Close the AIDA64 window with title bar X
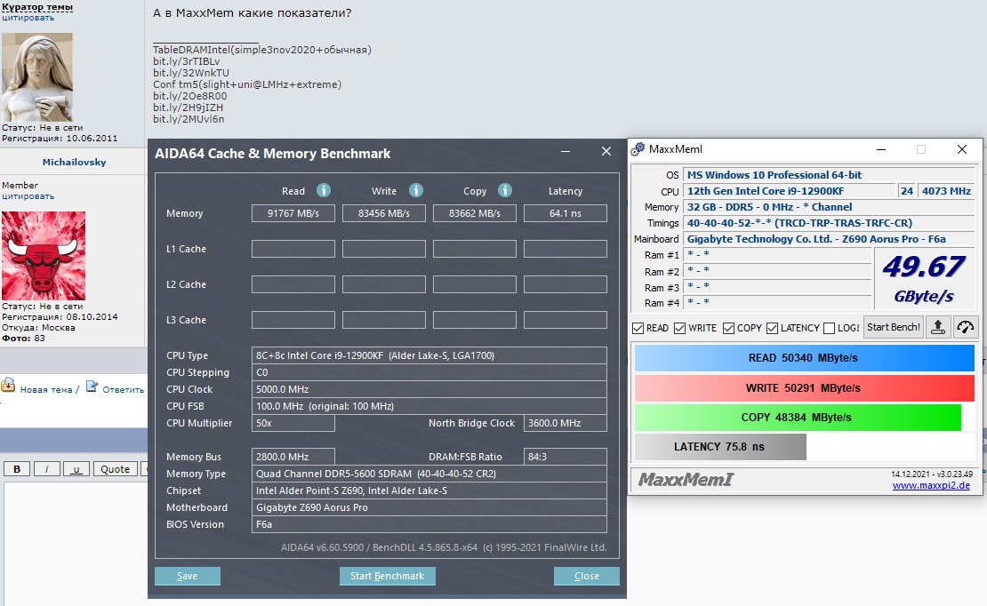Screen dimensions: 987x606 tap(606, 152)
